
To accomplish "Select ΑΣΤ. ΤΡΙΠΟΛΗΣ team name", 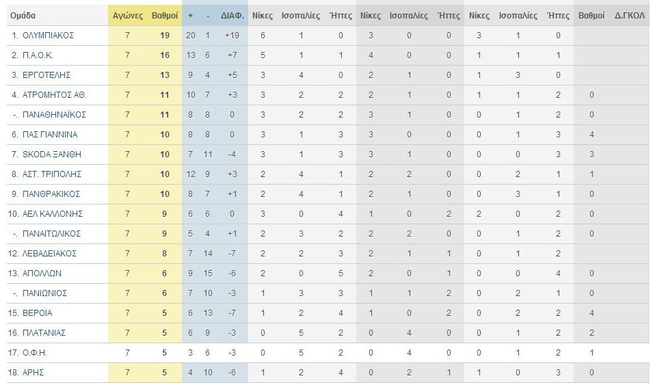I will [52, 174].
